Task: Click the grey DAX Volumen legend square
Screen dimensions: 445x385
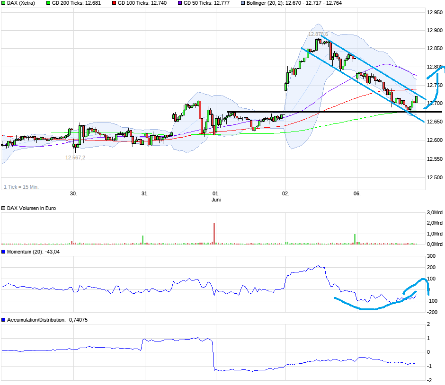Action: 3,208
